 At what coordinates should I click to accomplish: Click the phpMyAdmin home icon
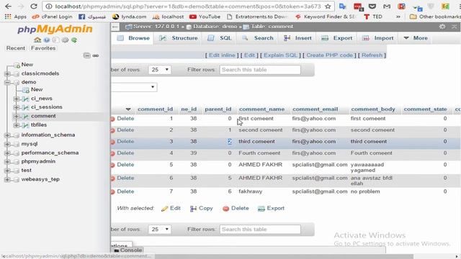[x=37, y=40]
